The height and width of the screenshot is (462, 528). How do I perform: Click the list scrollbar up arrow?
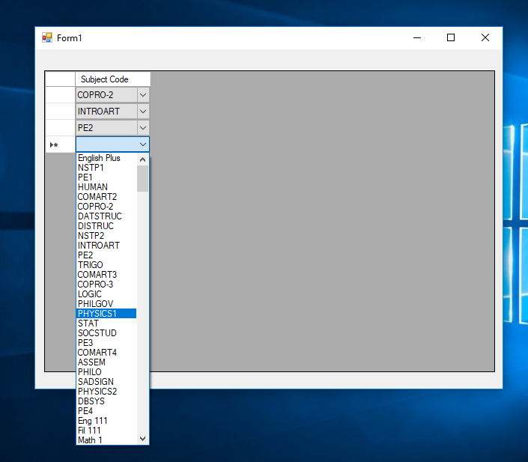[x=143, y=159]
